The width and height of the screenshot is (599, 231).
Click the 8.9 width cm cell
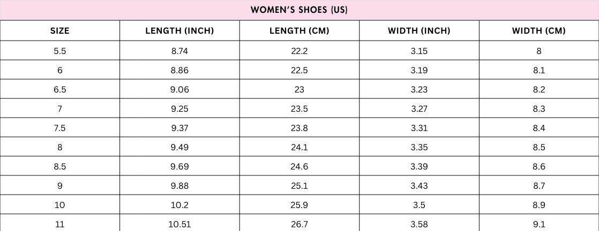click(x=538, y=205)
